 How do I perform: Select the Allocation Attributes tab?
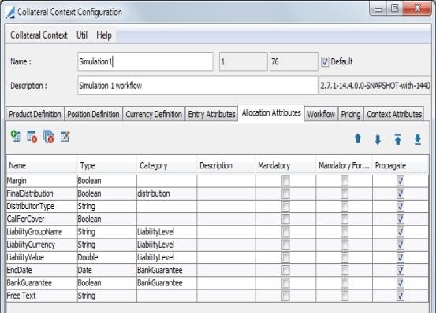click(271, 112)
